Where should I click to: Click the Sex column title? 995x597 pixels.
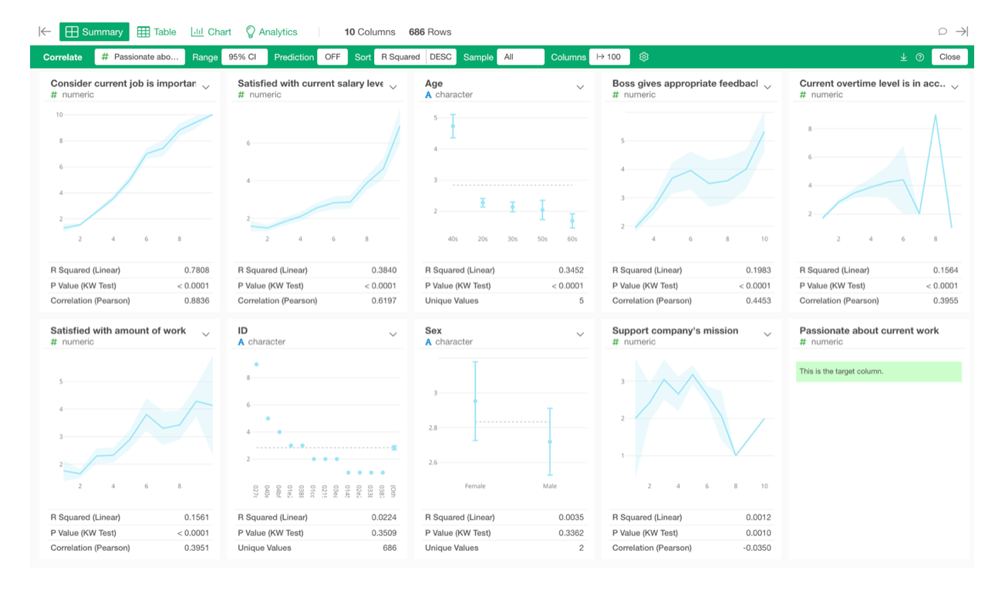click(x=433, y=330)
